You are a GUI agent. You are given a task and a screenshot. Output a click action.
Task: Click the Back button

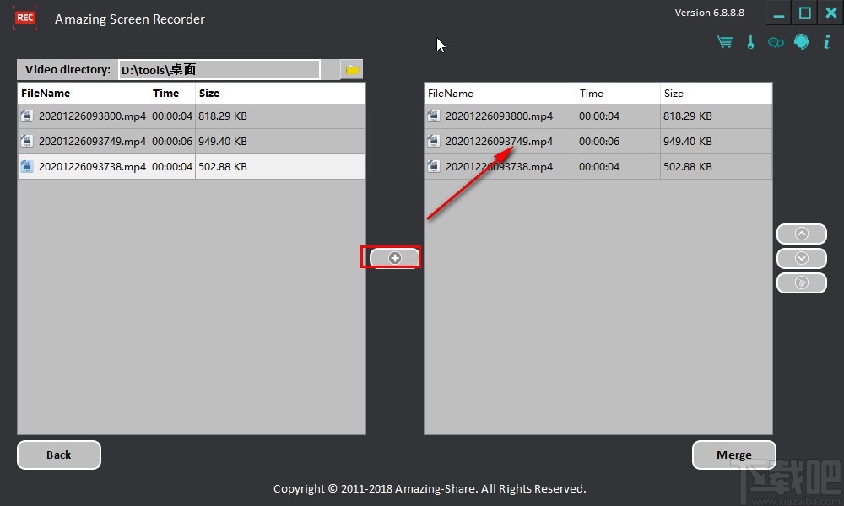click(59, 455)
